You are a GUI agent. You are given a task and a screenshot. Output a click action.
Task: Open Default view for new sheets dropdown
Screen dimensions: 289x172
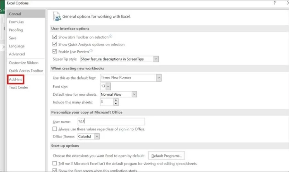click(x=134, y=94)
